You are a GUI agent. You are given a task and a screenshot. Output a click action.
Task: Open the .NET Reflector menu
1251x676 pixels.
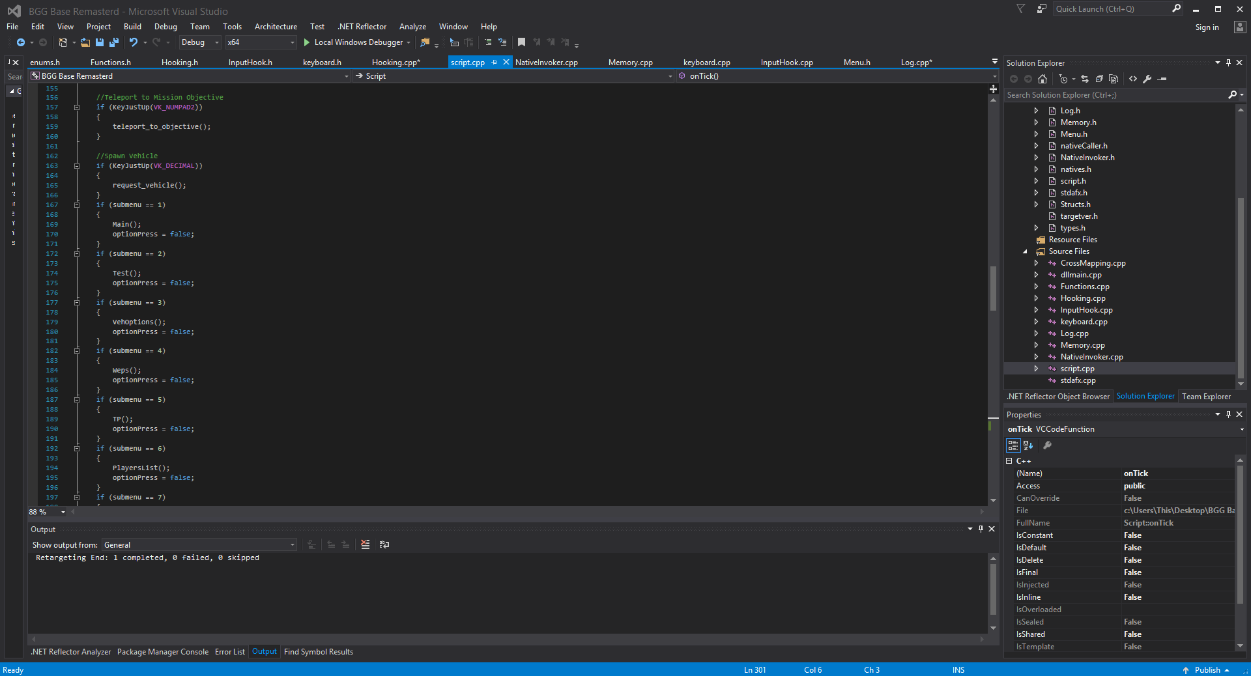[362, 27]
